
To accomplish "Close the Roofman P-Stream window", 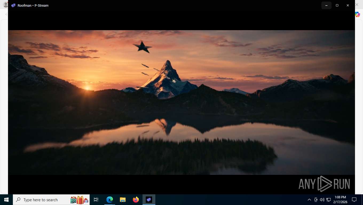I will click(348, 5).
